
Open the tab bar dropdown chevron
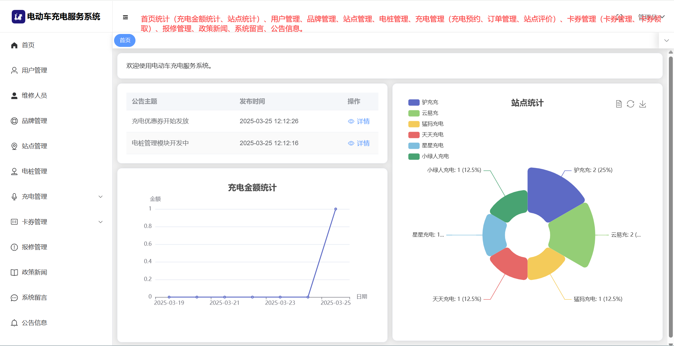(x=666, y=41)
